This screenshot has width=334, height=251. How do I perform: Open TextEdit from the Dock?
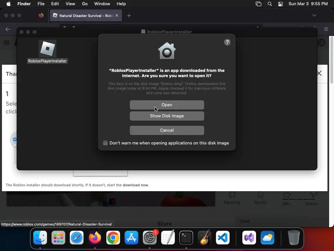pyautogui.click(x=168, y=238)
